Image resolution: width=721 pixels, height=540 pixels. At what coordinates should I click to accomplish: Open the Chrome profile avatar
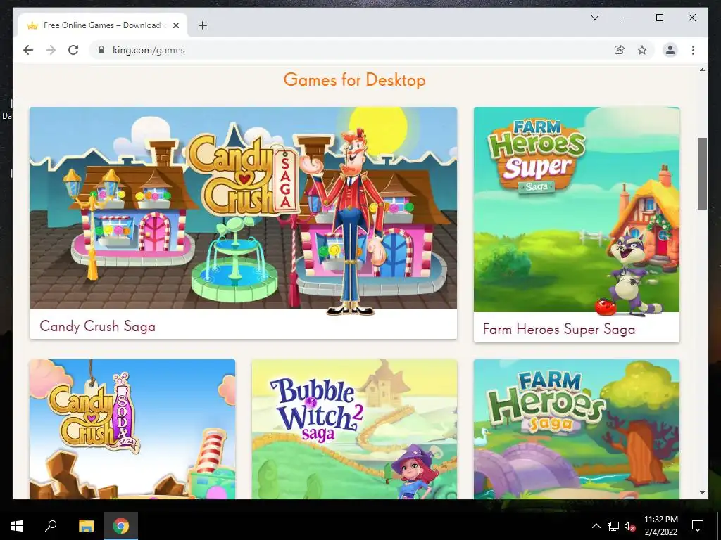(x=670, y=50)
